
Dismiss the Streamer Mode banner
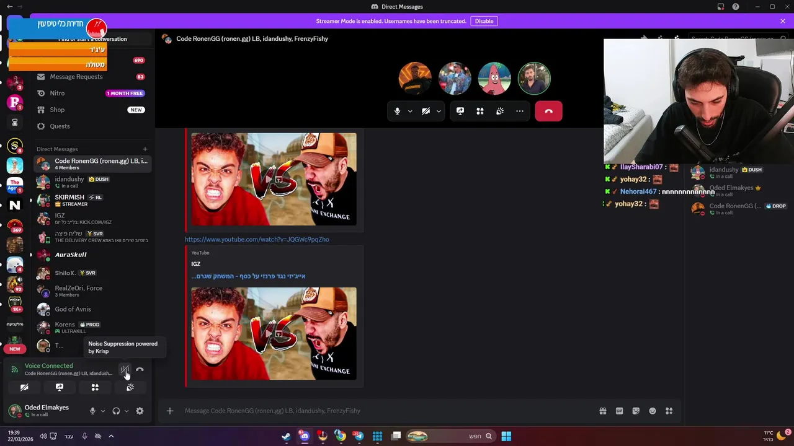[783, 21]
